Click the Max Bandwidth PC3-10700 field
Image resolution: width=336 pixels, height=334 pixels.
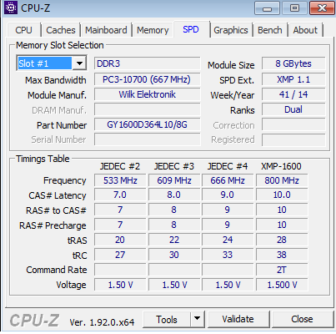(x=148, y=79)
